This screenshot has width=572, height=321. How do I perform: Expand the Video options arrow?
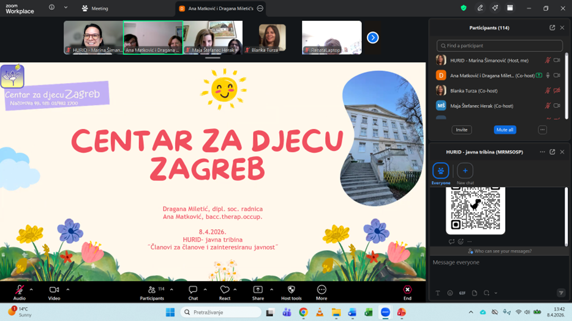(67, 289)
